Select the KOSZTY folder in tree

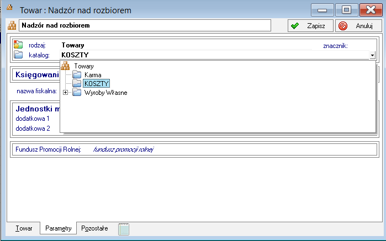click(x=96, y=84)
